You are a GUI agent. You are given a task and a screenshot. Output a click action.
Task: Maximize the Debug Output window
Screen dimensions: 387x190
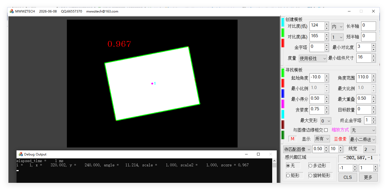(258, 154)
